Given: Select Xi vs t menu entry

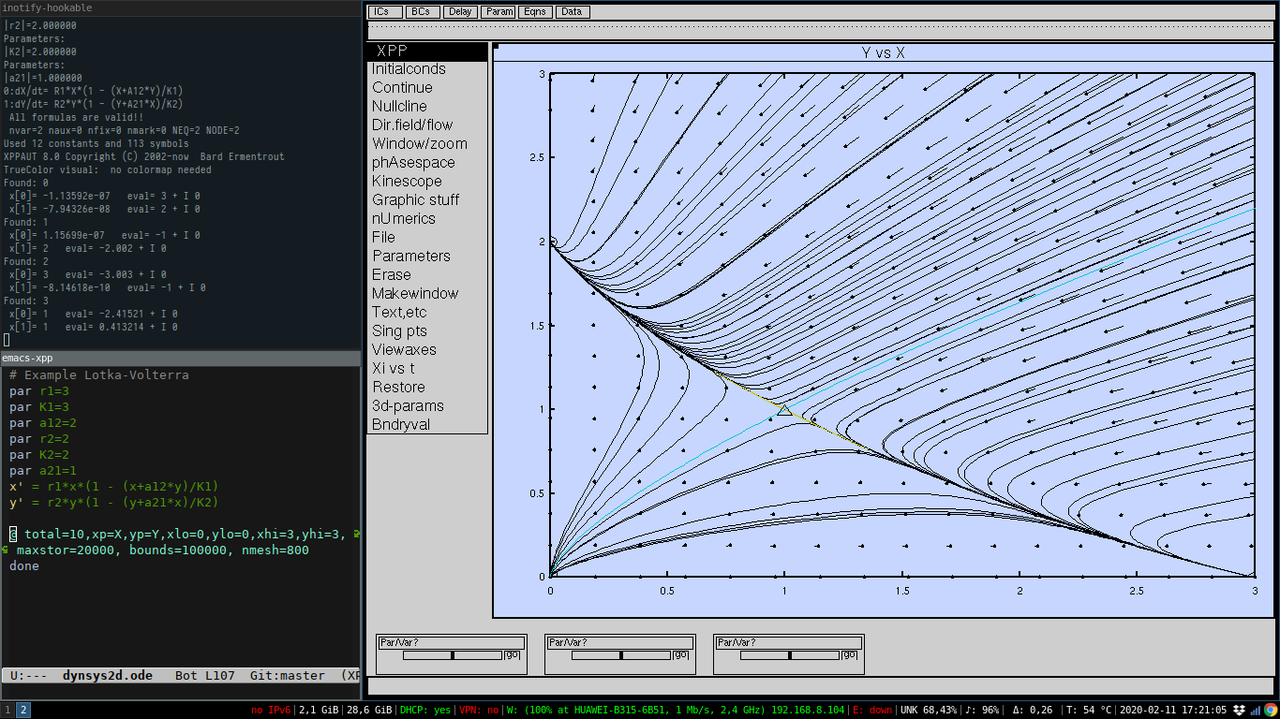Looking at the screenshot, I should [x=427, y=369].
